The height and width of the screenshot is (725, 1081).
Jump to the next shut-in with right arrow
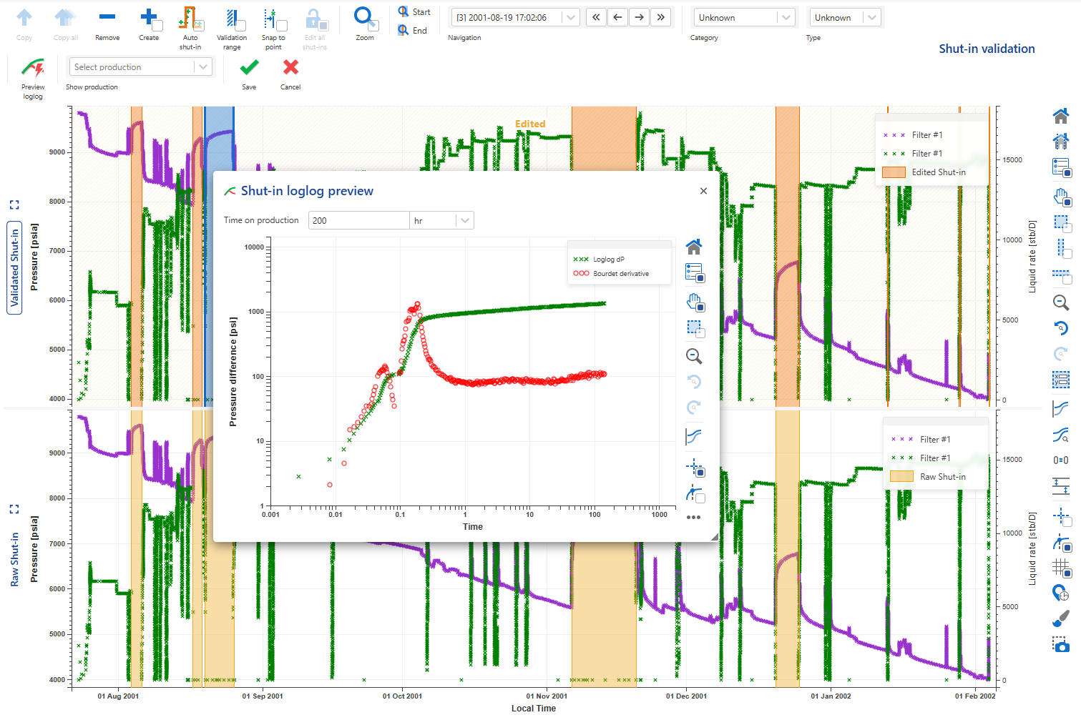[x=639, y=18]
